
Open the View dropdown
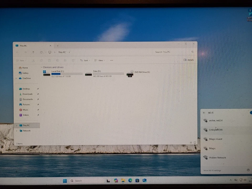point(100,60)
